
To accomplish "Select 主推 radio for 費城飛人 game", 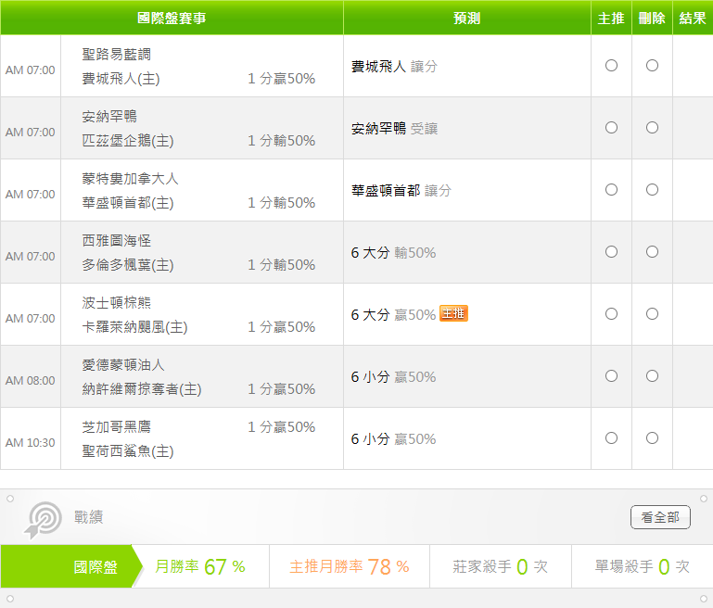I will point(611,66).
